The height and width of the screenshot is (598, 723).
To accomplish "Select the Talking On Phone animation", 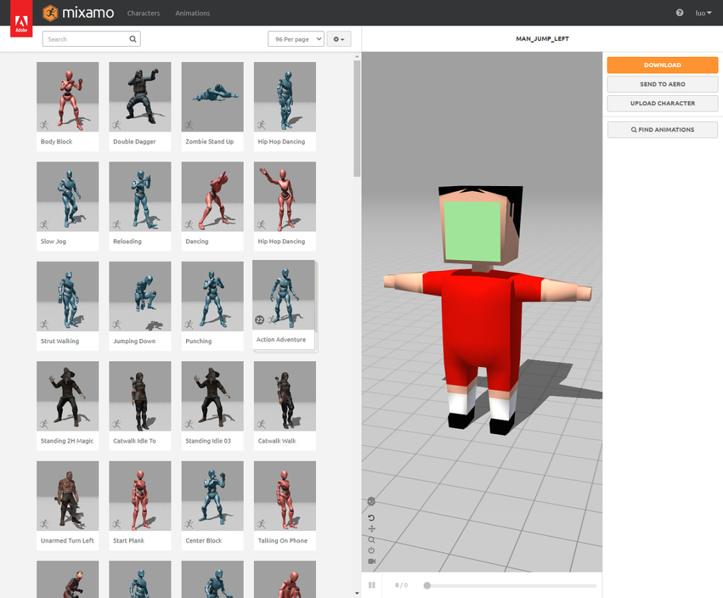I will 285,506.
